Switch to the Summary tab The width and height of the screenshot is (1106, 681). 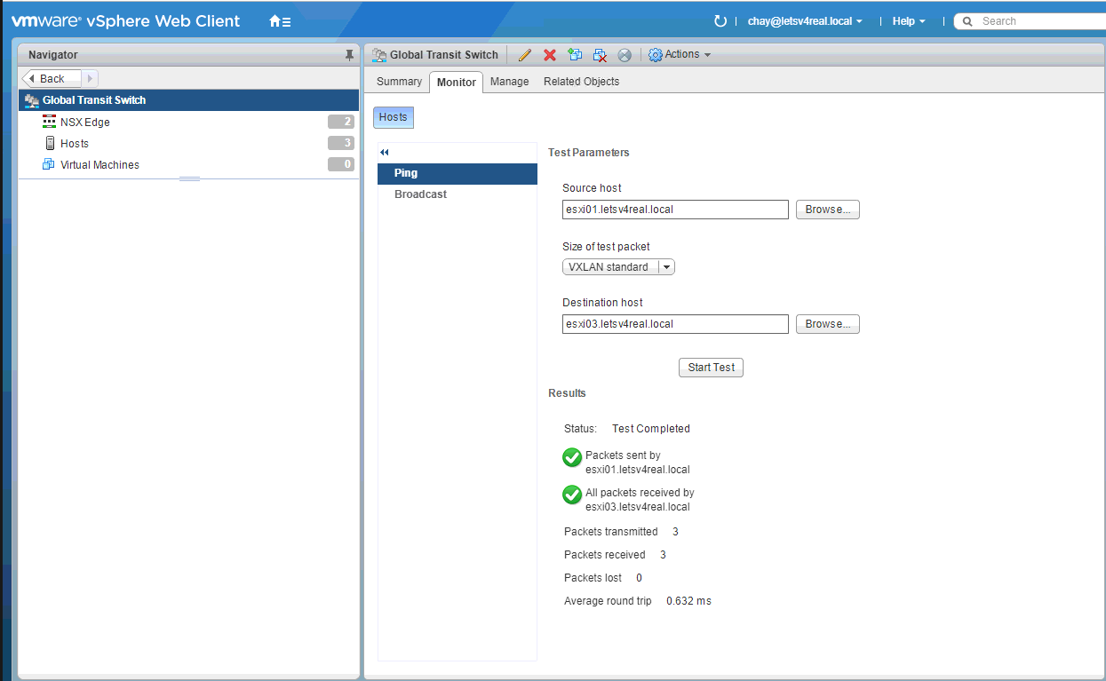[399, 82]
